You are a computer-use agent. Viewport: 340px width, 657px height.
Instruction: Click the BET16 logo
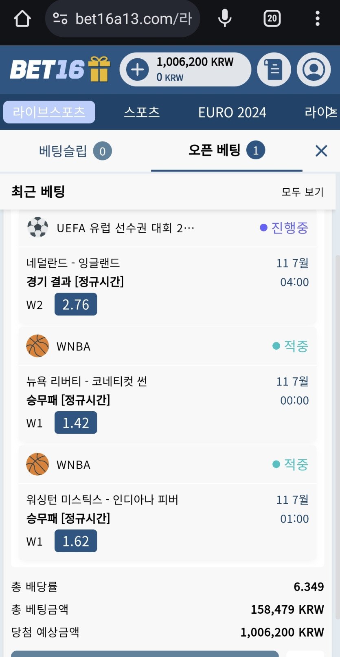(x=47, y=69)
